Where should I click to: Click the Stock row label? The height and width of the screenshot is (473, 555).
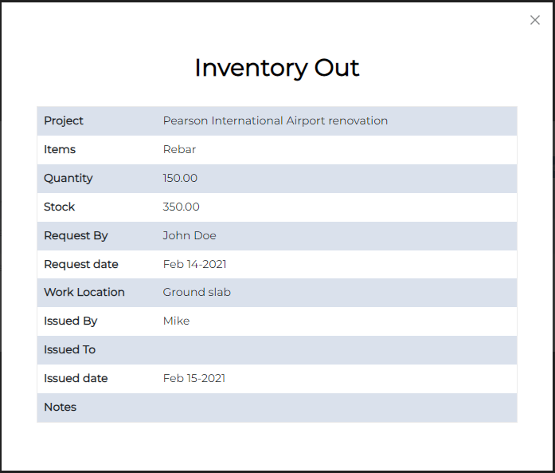(59, 207)
